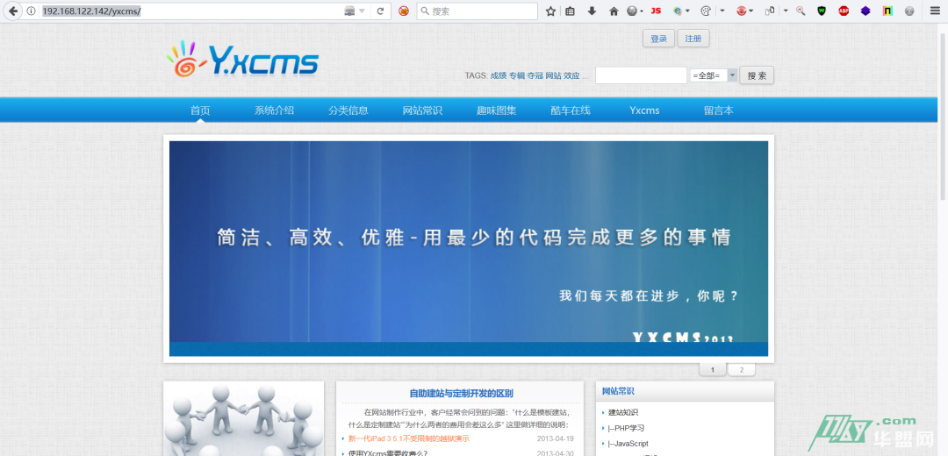Click the white figures circle thumbnail
Screen dimensions: 948x456
[244, 418]
